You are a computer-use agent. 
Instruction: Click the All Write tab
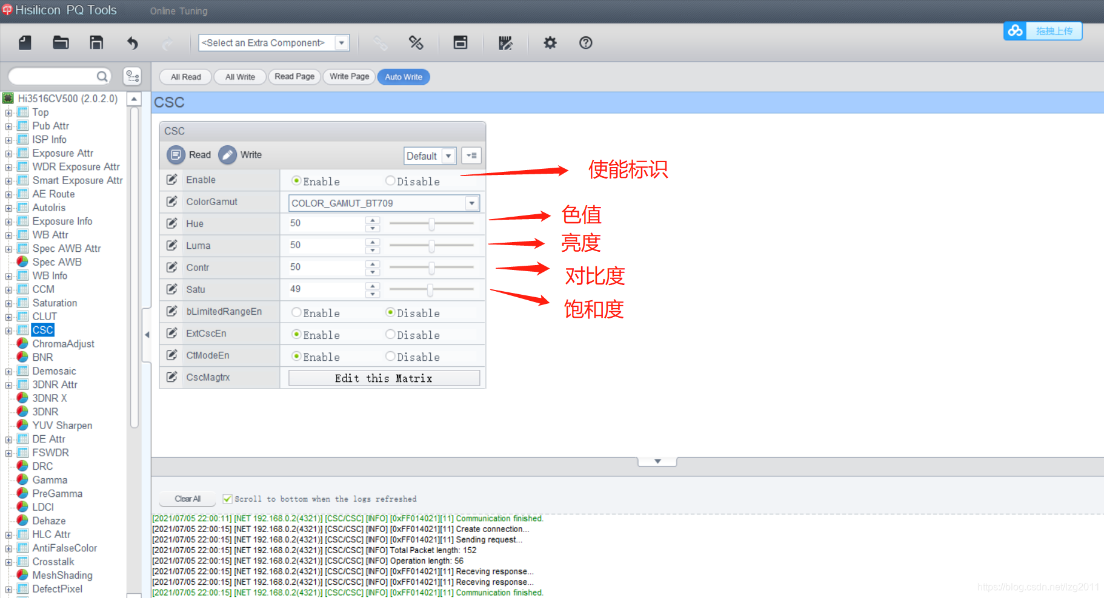pyautogui.click(x=240, y=77)
